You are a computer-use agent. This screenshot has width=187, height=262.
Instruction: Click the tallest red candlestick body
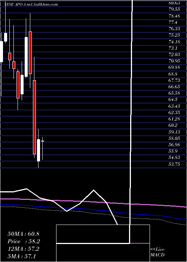[34, 117]
